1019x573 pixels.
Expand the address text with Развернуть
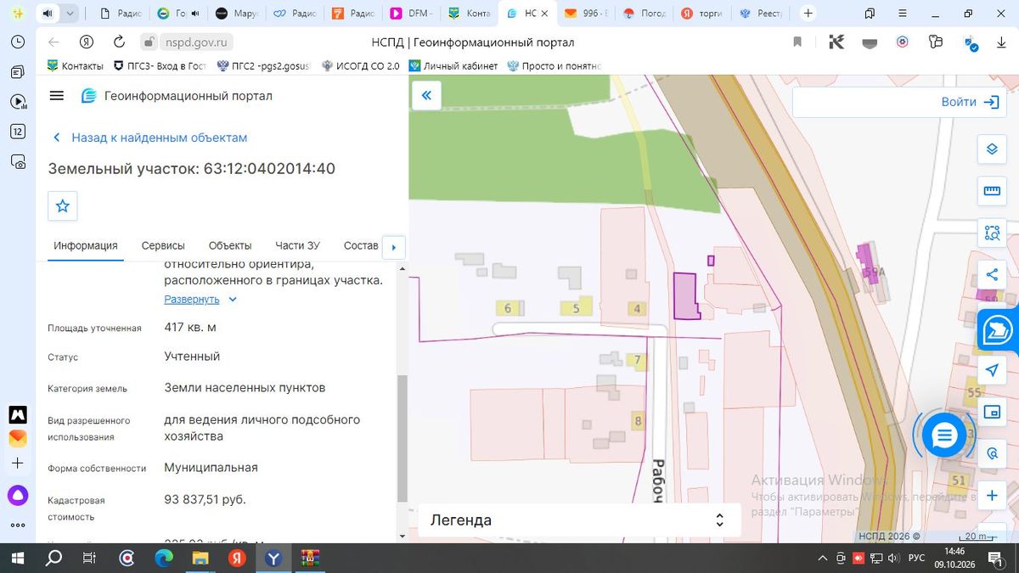(x=200, y=300)
